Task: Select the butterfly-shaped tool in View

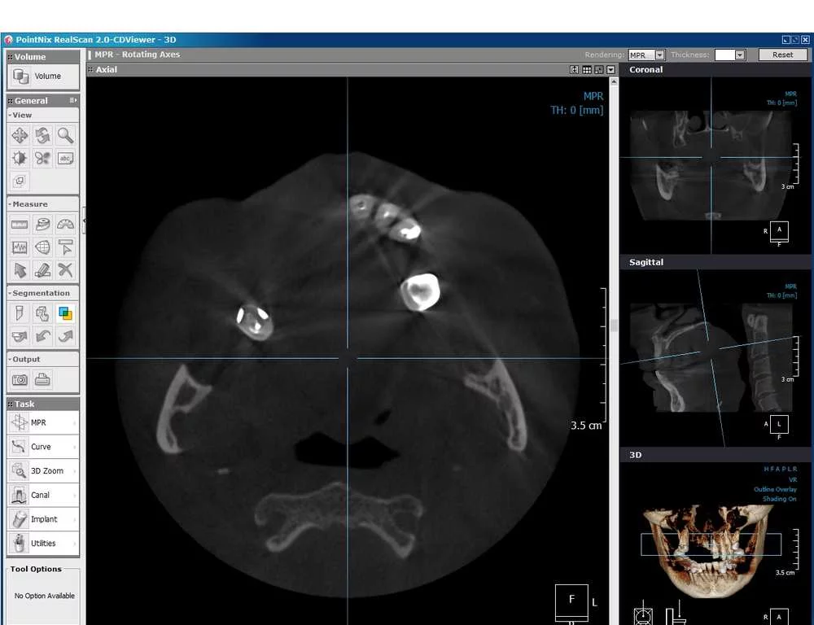Action: (42, 158)
